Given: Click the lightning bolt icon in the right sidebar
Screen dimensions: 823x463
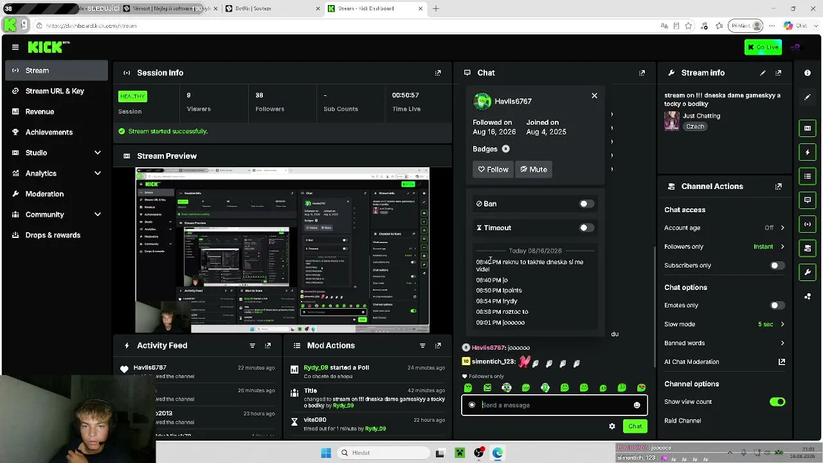Looking at the screenshot, I should coord(808,152).
